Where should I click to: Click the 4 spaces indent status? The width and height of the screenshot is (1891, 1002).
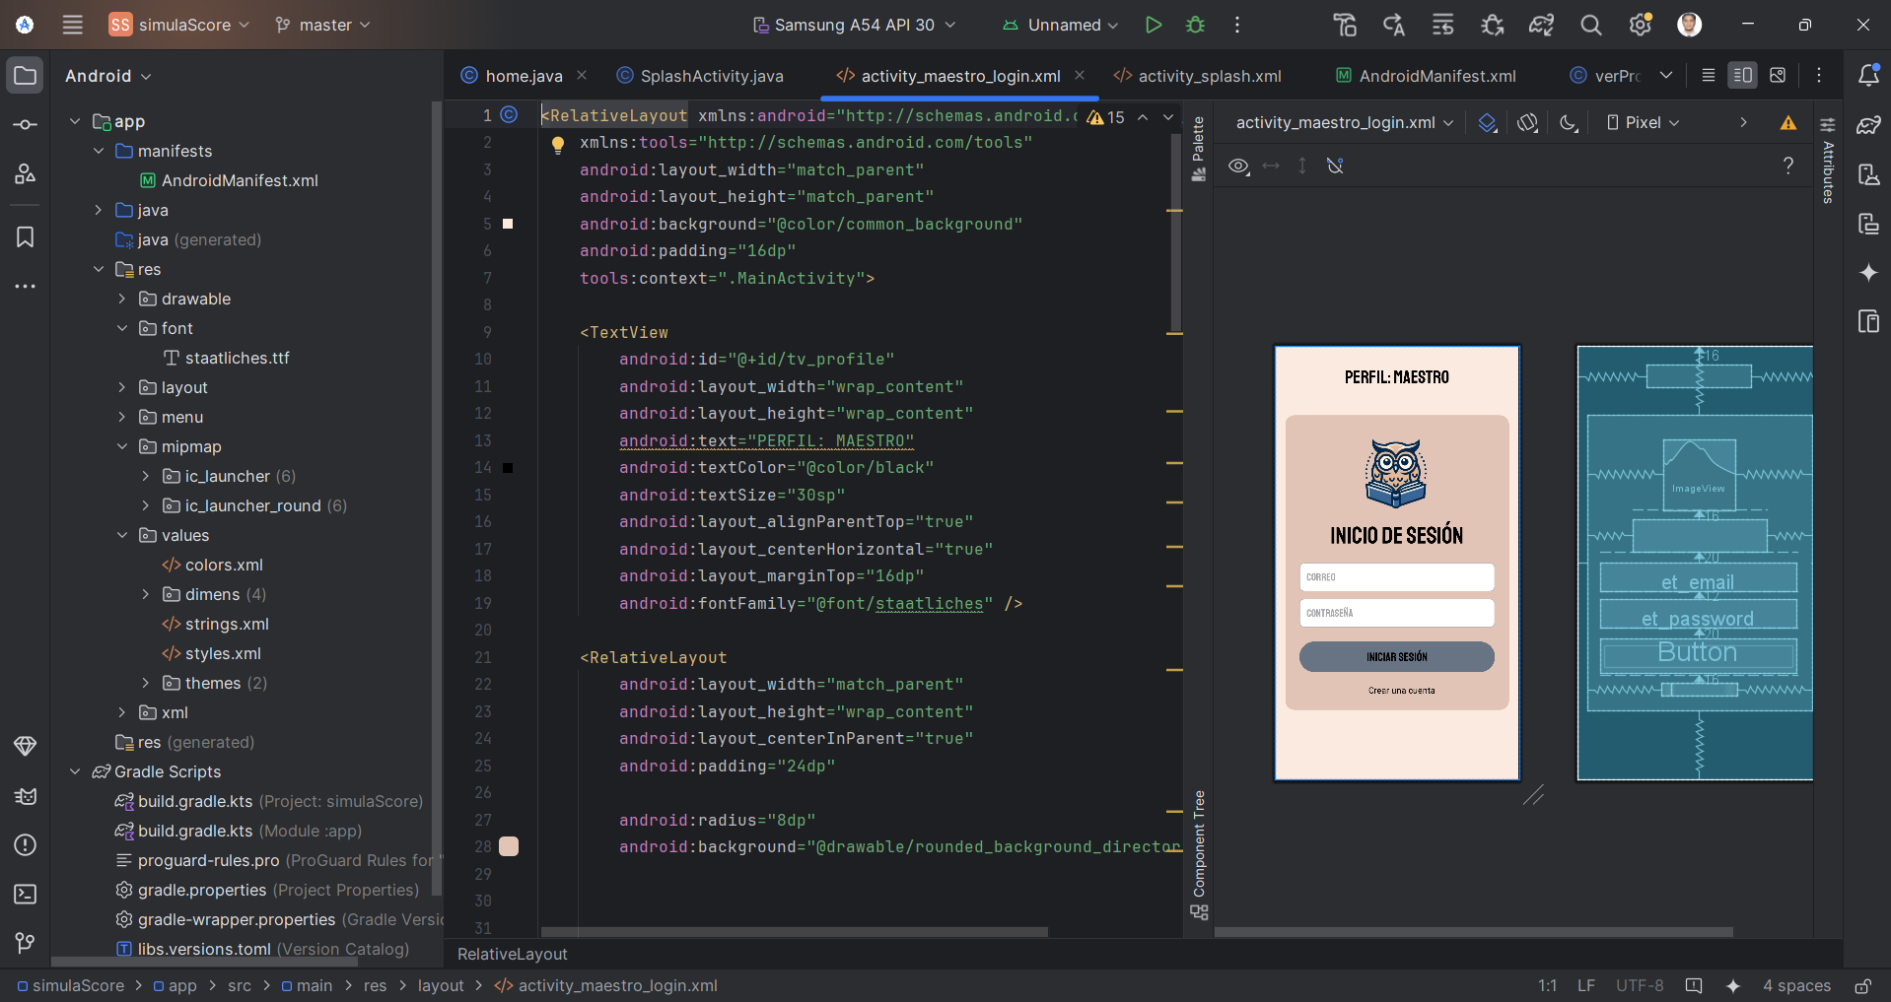tap(1796, 985)
